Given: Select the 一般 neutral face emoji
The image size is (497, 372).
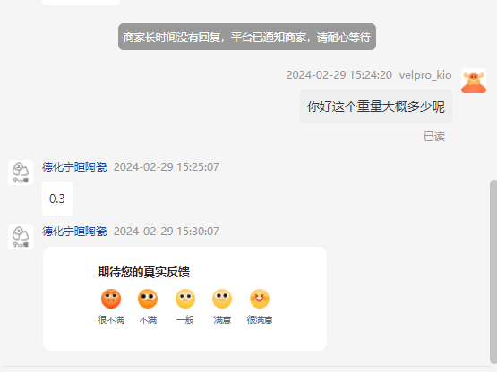Looking at the screenshot, I should (x=185, y=299).
